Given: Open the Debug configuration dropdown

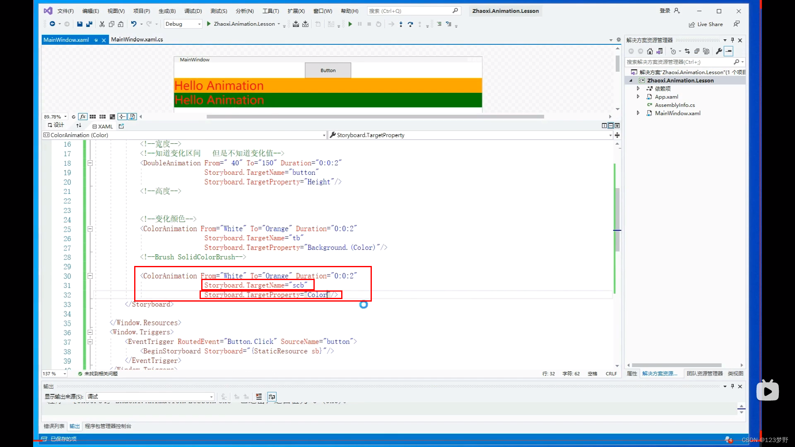Looking at the screenshot, I should (x=183, y=24).
